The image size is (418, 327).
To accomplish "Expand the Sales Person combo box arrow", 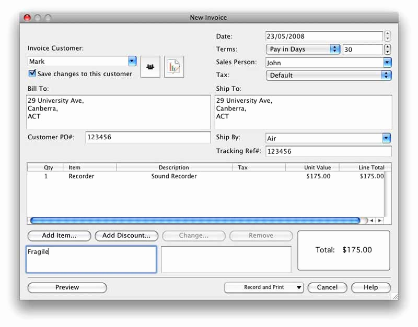I will pyautogui.click(x=387, y=63).
